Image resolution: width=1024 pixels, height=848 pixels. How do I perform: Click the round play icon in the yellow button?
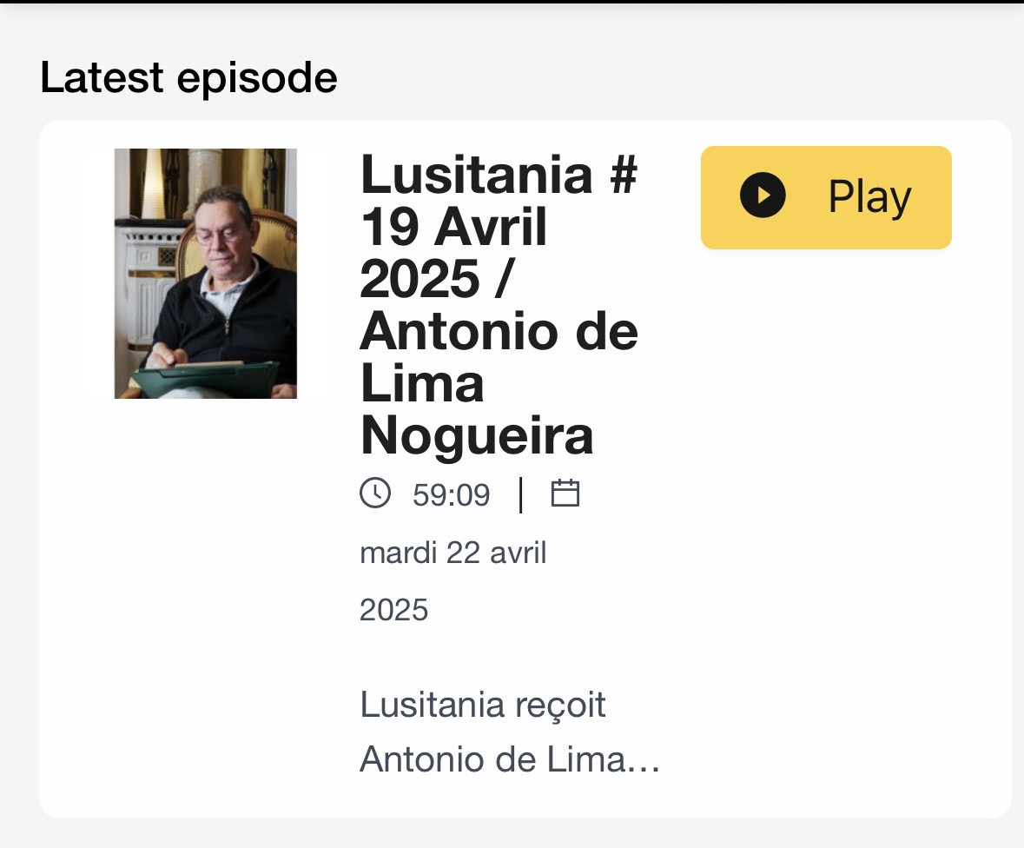[x=762, y=195]
